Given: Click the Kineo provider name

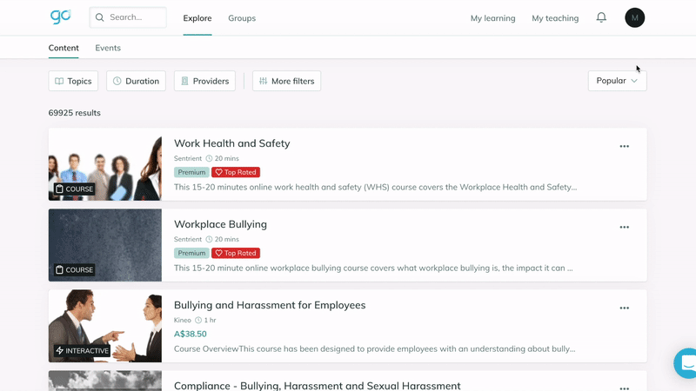Looking at the screenshot, I should (x=183, y=320).
